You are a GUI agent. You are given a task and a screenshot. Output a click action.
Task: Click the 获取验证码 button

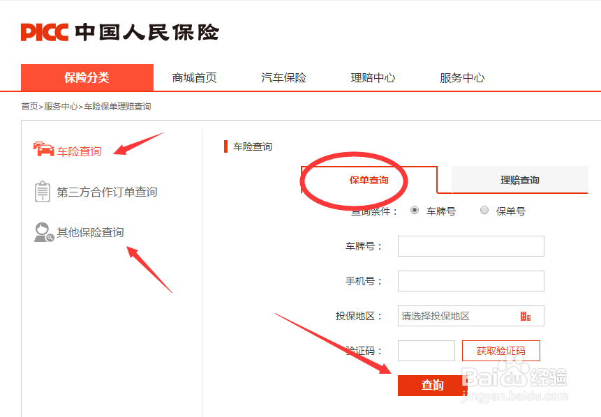500,350
